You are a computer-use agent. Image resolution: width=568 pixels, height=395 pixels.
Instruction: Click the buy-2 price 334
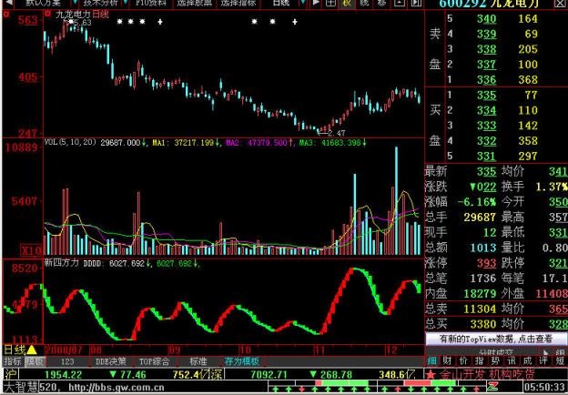tap(486, 110)
